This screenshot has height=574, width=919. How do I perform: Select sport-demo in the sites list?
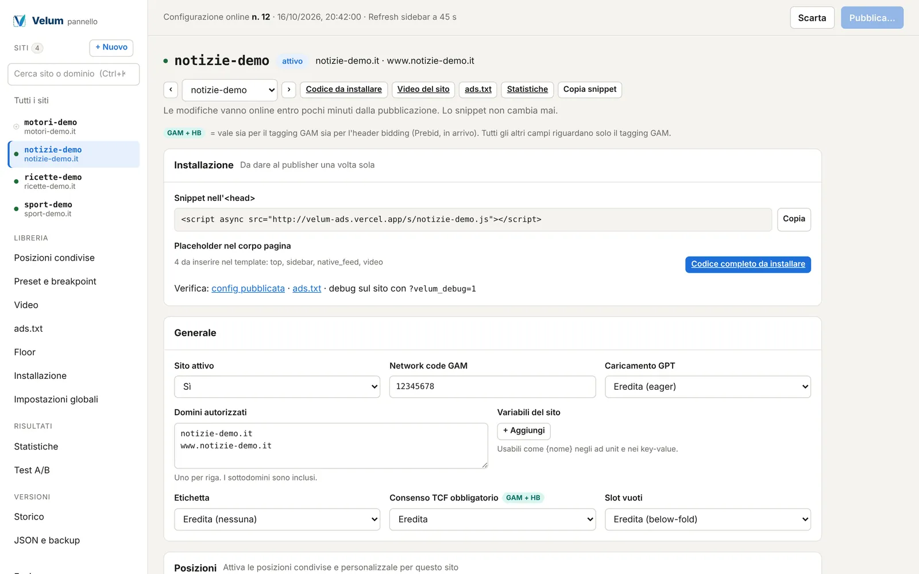click(74, 210)
